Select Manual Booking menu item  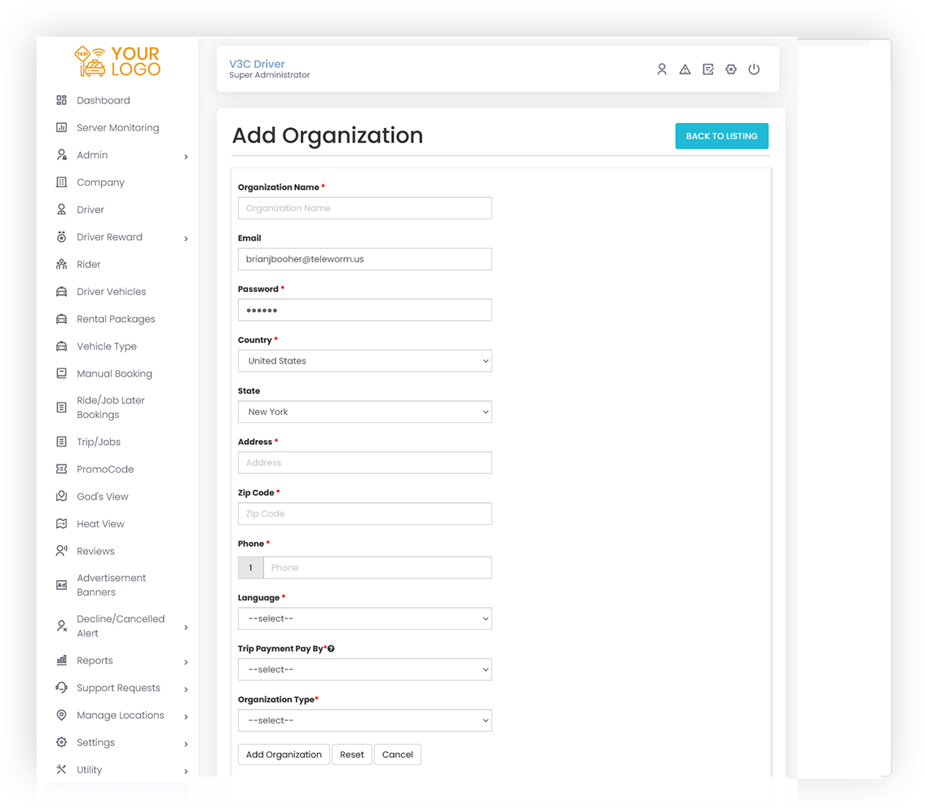tap(114, 374)
